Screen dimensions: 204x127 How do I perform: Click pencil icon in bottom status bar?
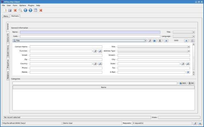195,124
